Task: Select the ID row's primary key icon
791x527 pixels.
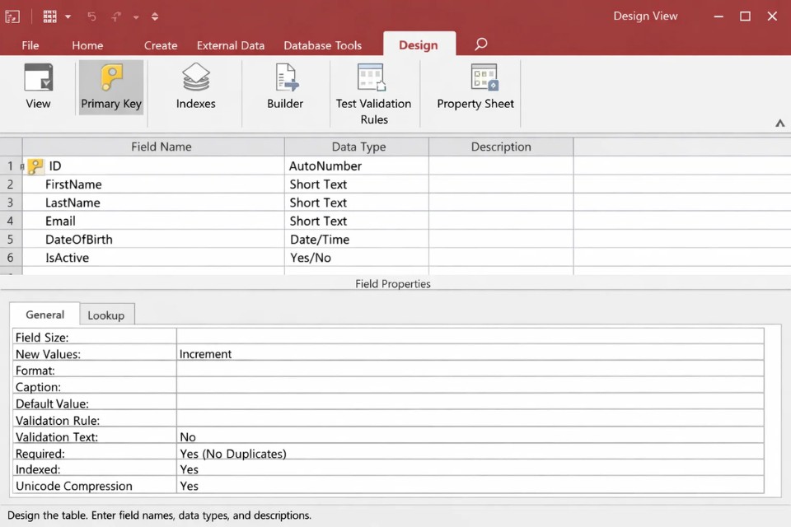Action: tap(35, 166)
